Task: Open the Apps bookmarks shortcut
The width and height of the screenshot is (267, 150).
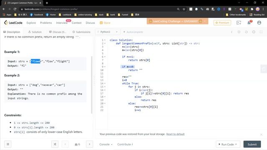Action: point(7,15)
